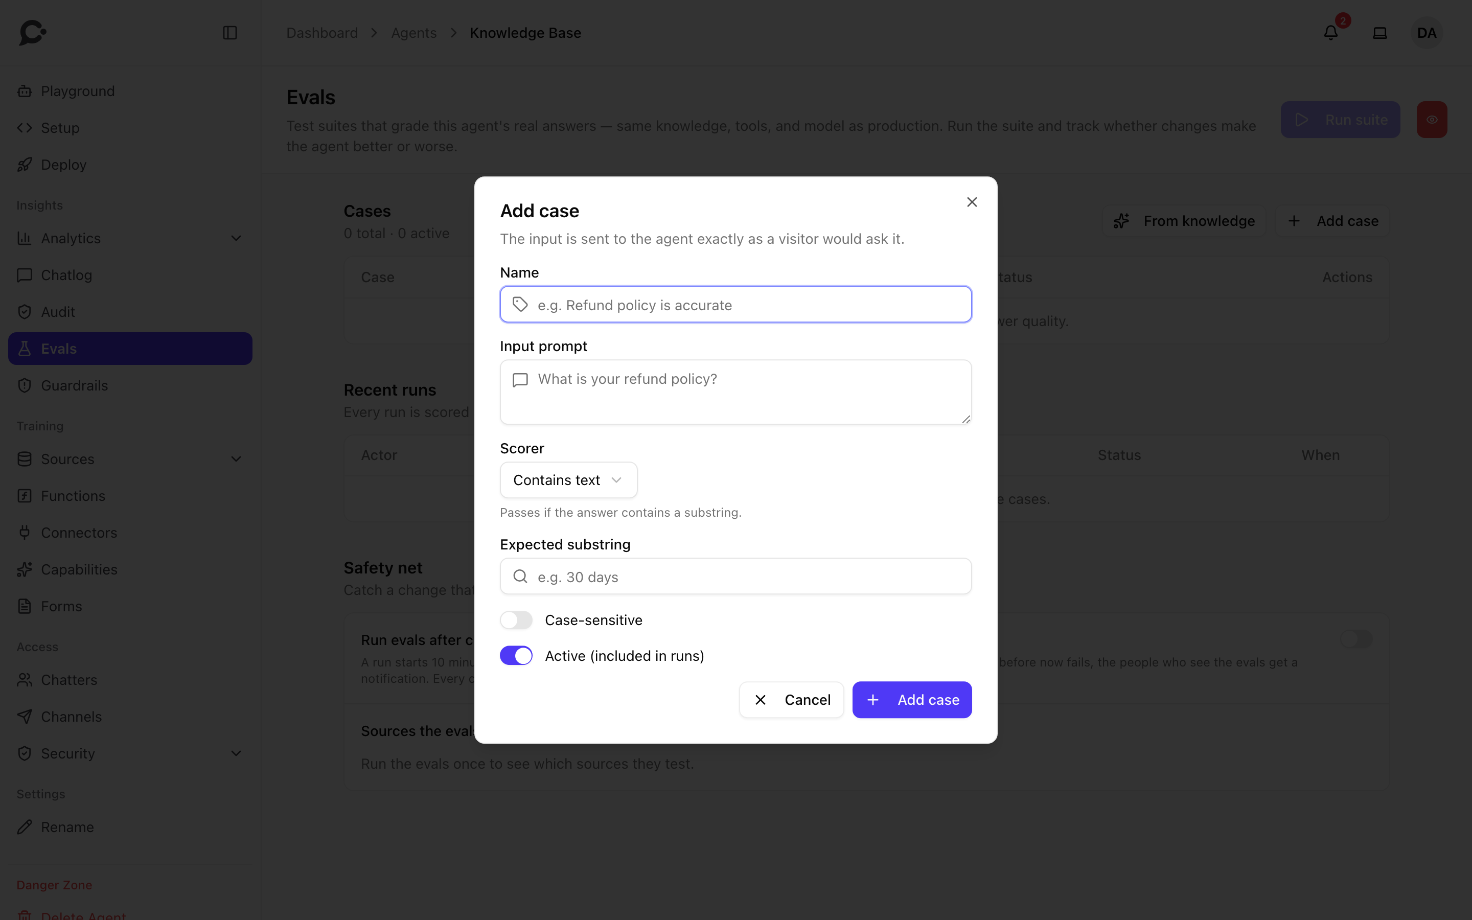
Task: Open the DA user avatar menu
Action: click(x=1427, y=33)
